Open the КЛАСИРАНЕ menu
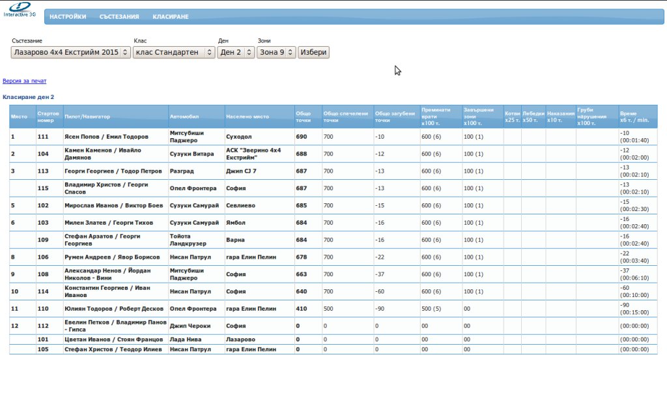This screenshot has height=417, width=667. [x=171, y=17]
